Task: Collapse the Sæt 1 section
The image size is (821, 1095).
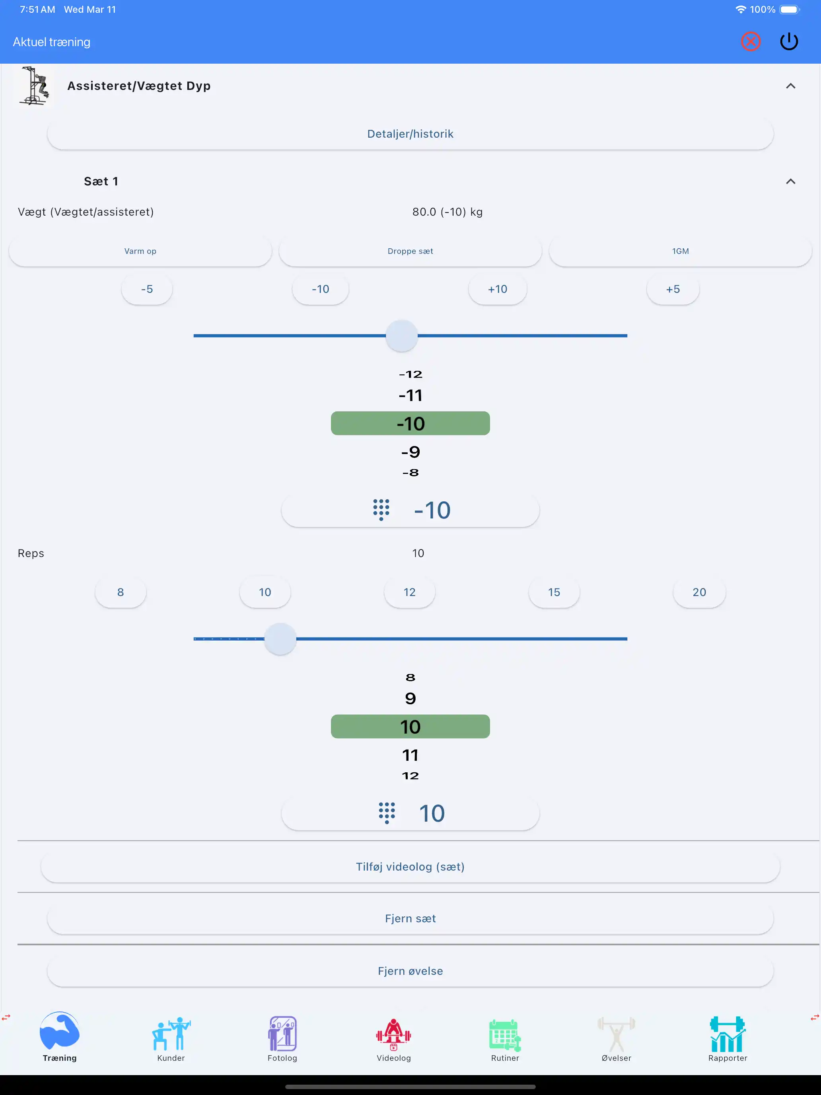Action: (x=790, y=182)
